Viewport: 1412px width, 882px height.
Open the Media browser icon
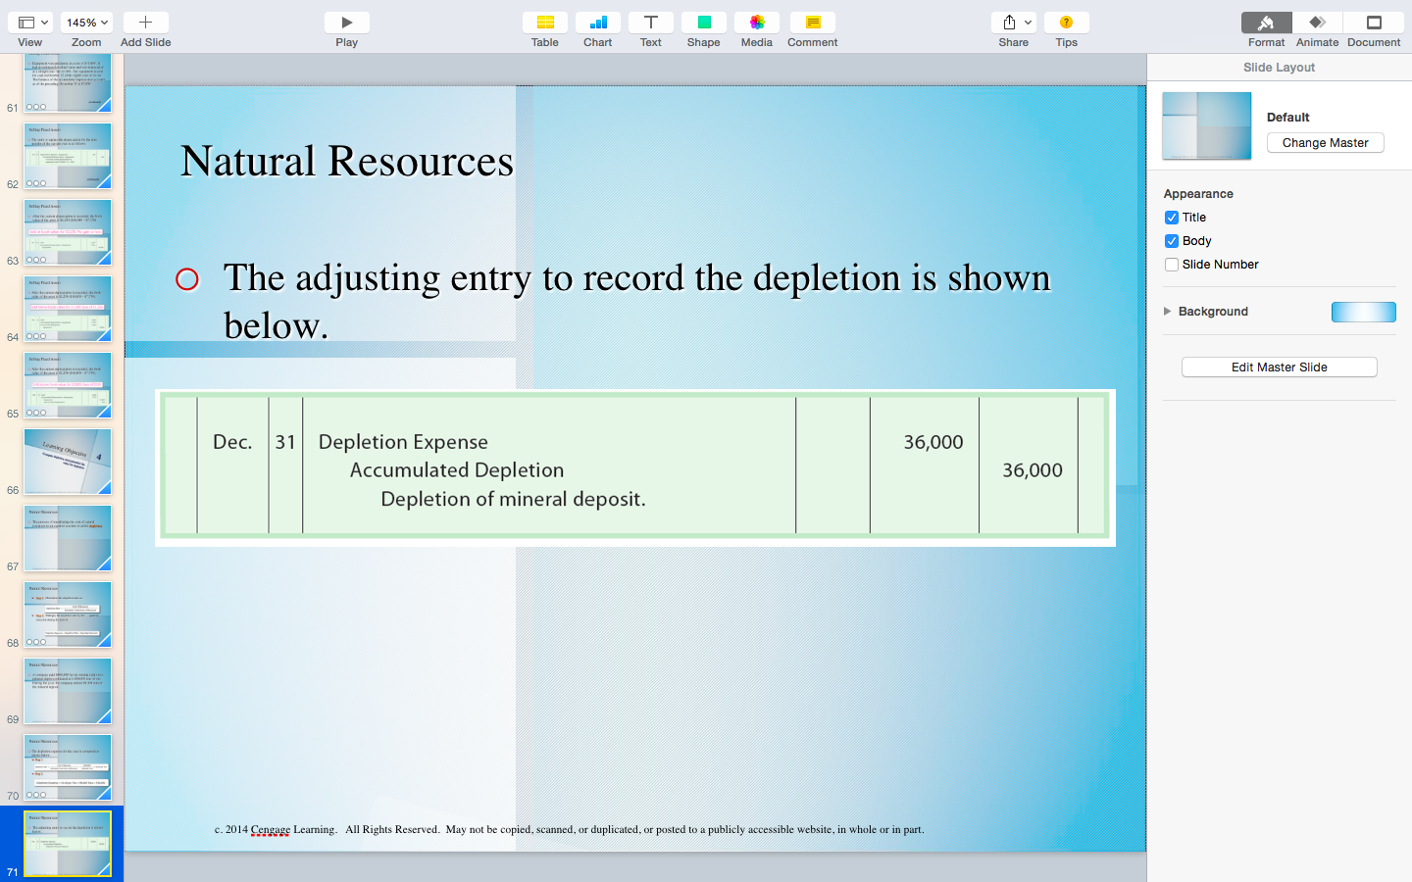coord(757,23)
